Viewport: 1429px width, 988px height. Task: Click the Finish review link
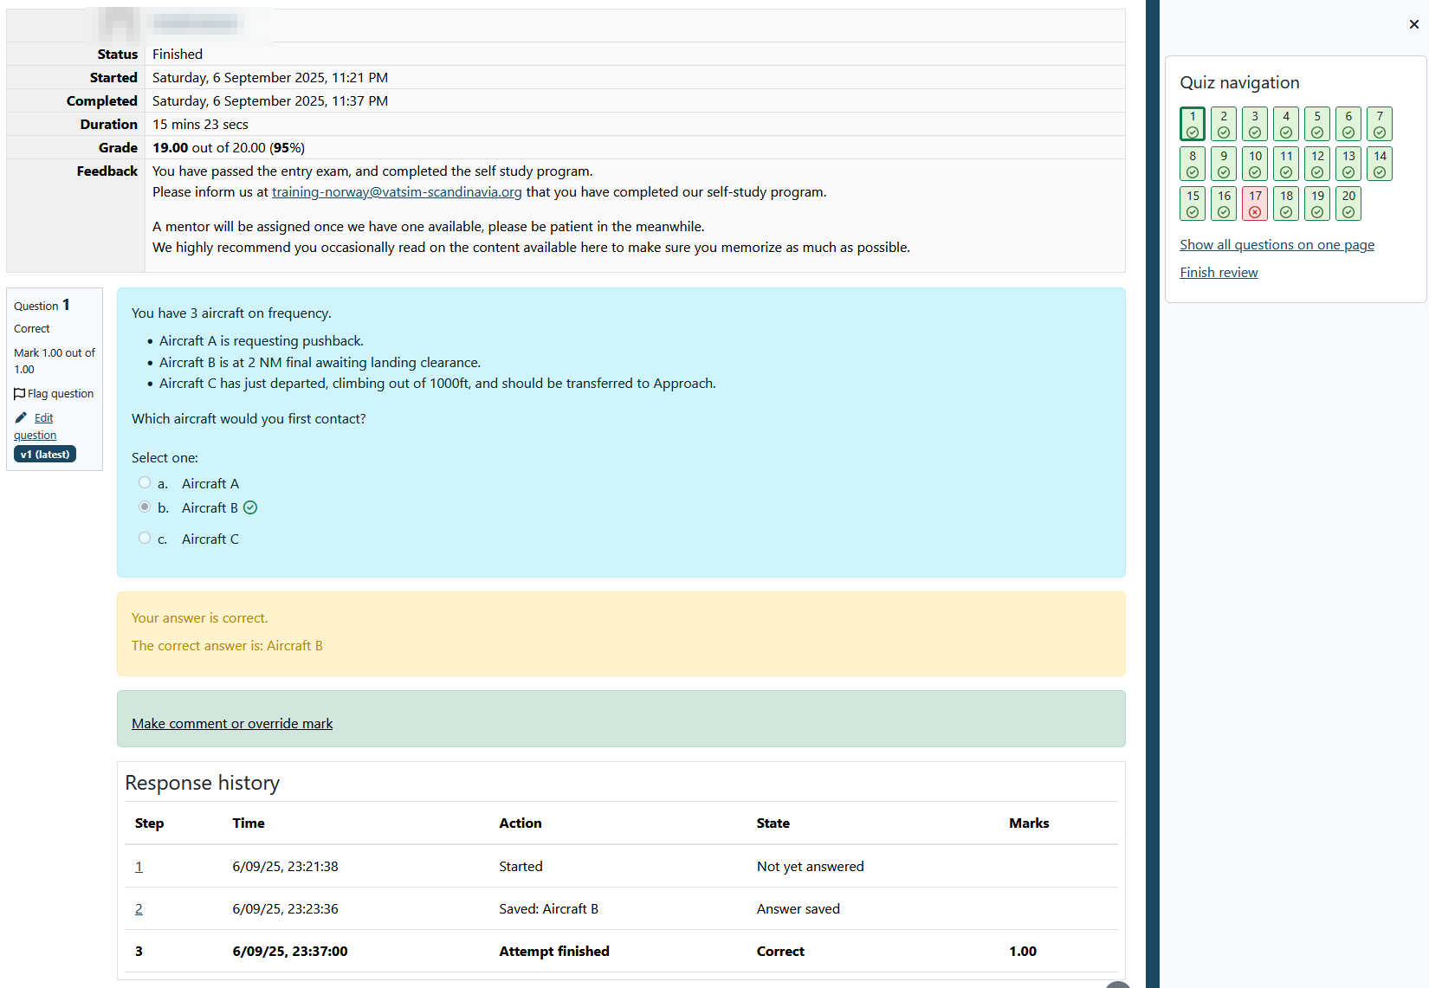coord(1219,273)
